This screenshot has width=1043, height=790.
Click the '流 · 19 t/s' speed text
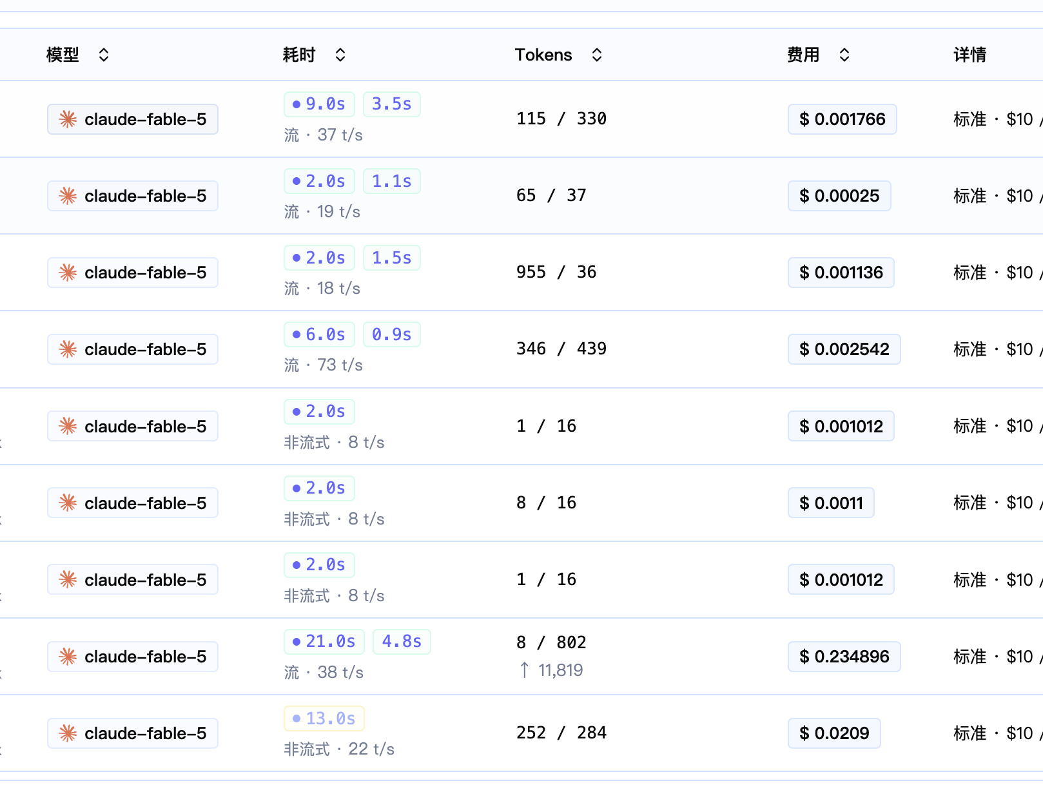pyautogui.click(x=322, y=211)
